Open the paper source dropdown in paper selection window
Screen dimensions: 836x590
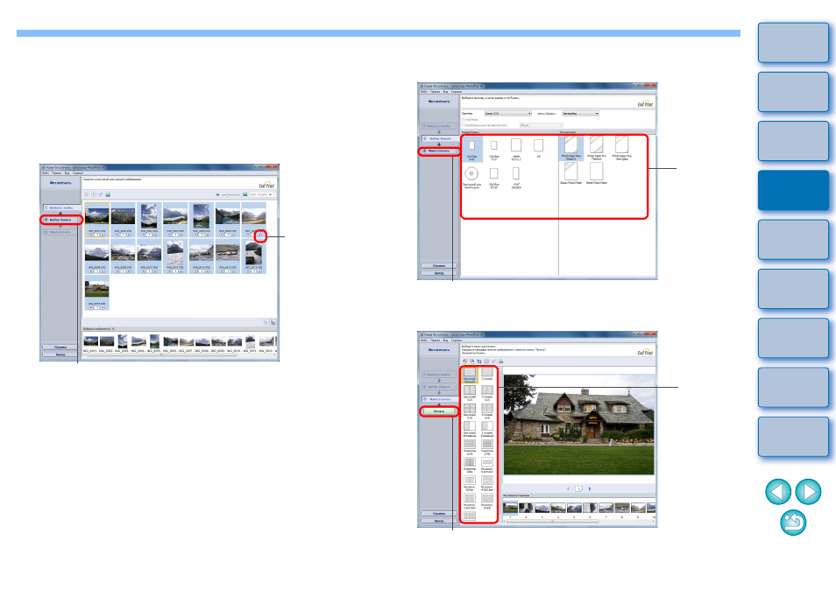[581, 114]
